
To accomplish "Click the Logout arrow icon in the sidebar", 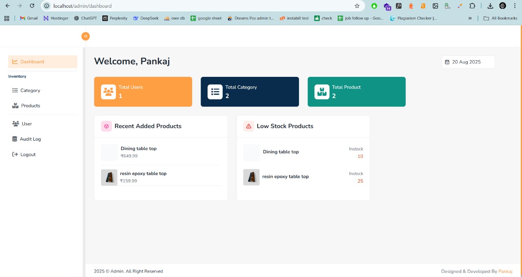I will tap(15, 154).
